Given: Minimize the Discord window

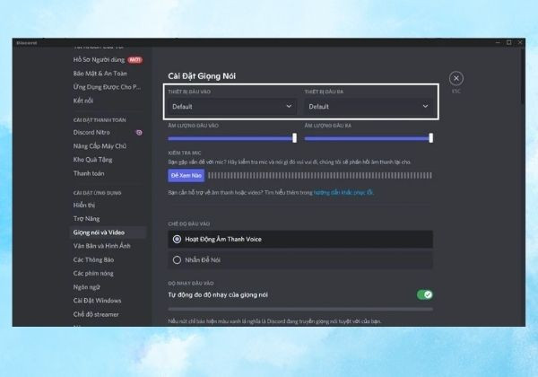Looking at the screenshot, I should [x=498, y=42].
